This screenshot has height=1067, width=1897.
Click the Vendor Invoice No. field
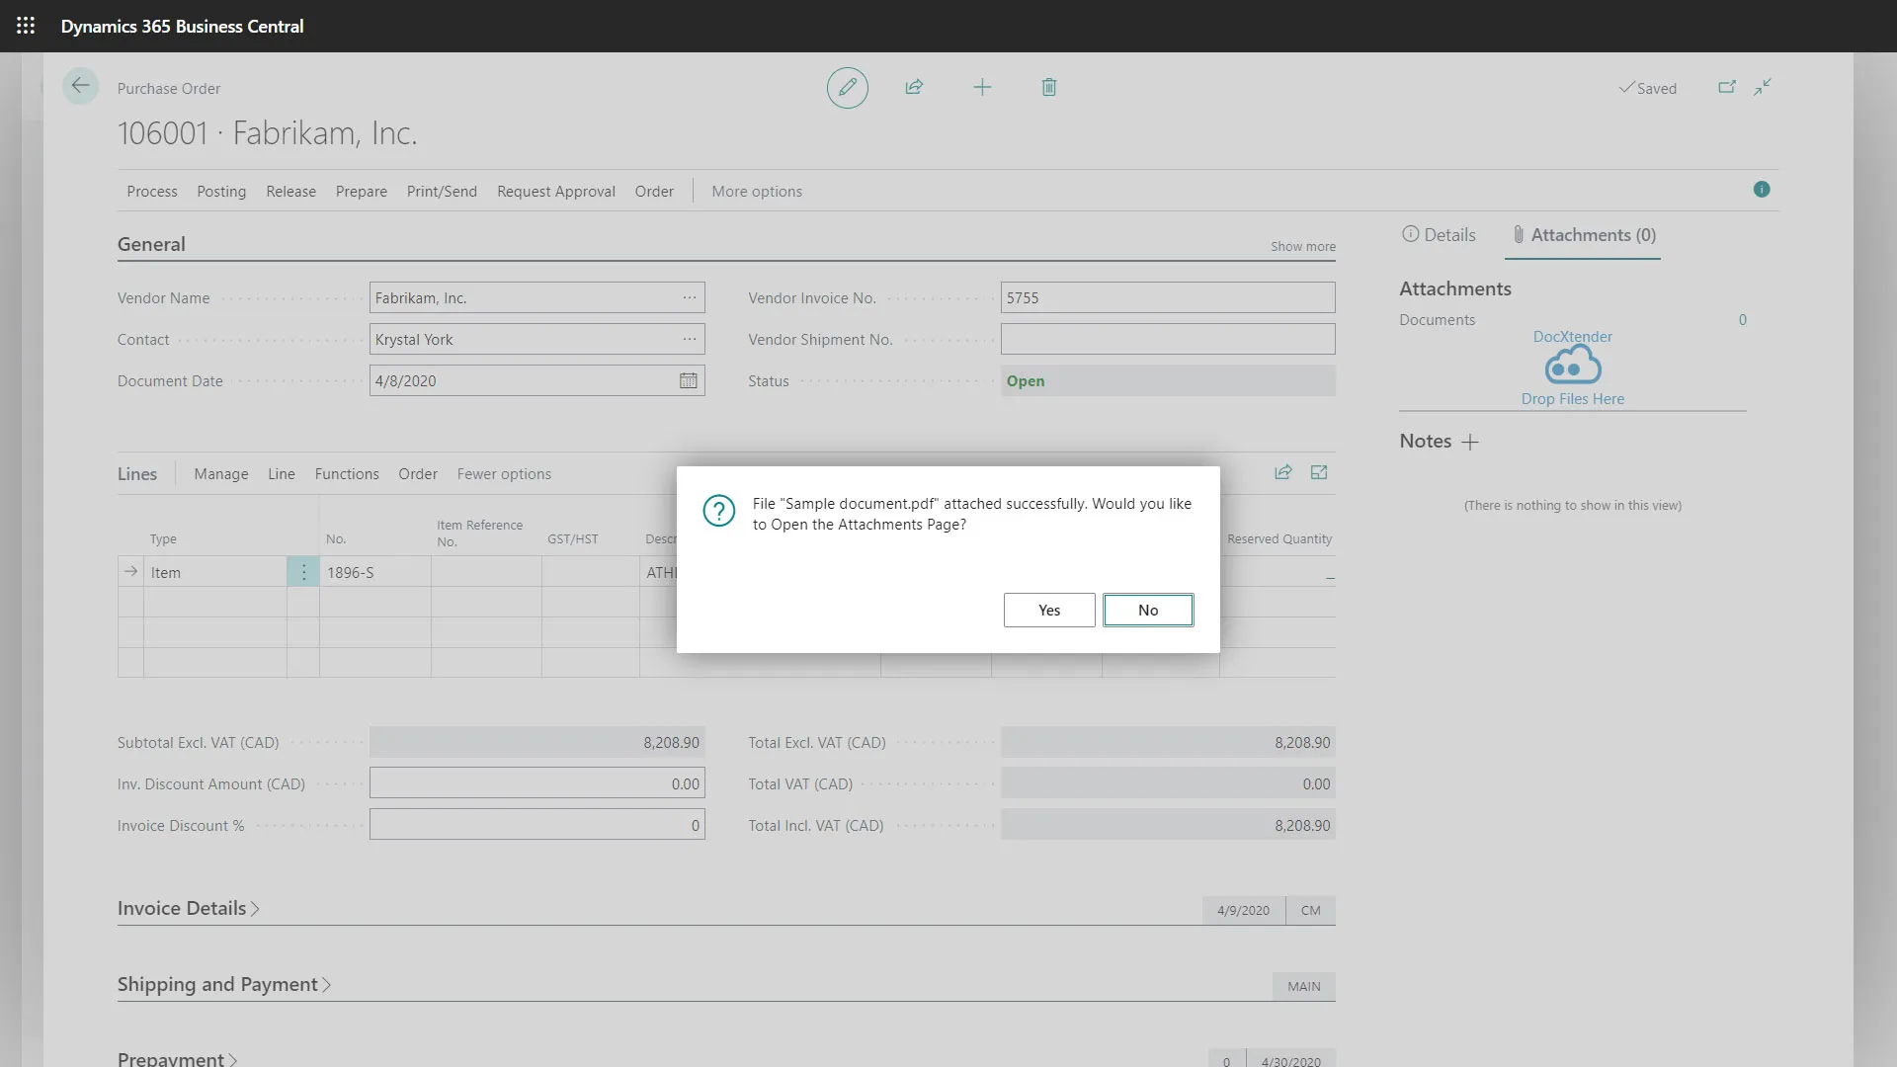click(x=1166, y=296)
